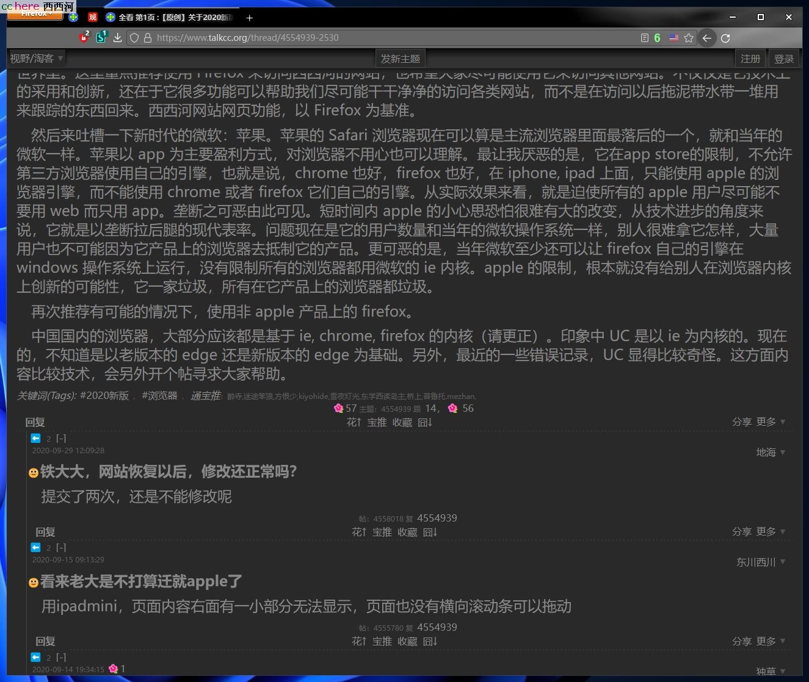Switch to the first pinned tab with green-blue icon
The width and height of the screenshot is (809, 682).
click(73, 17)
